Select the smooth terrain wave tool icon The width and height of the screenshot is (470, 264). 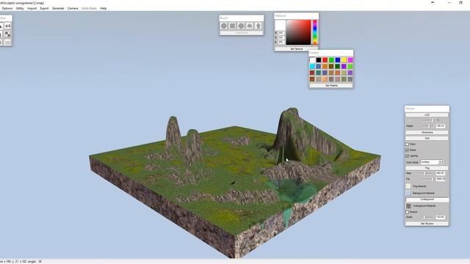7,26
